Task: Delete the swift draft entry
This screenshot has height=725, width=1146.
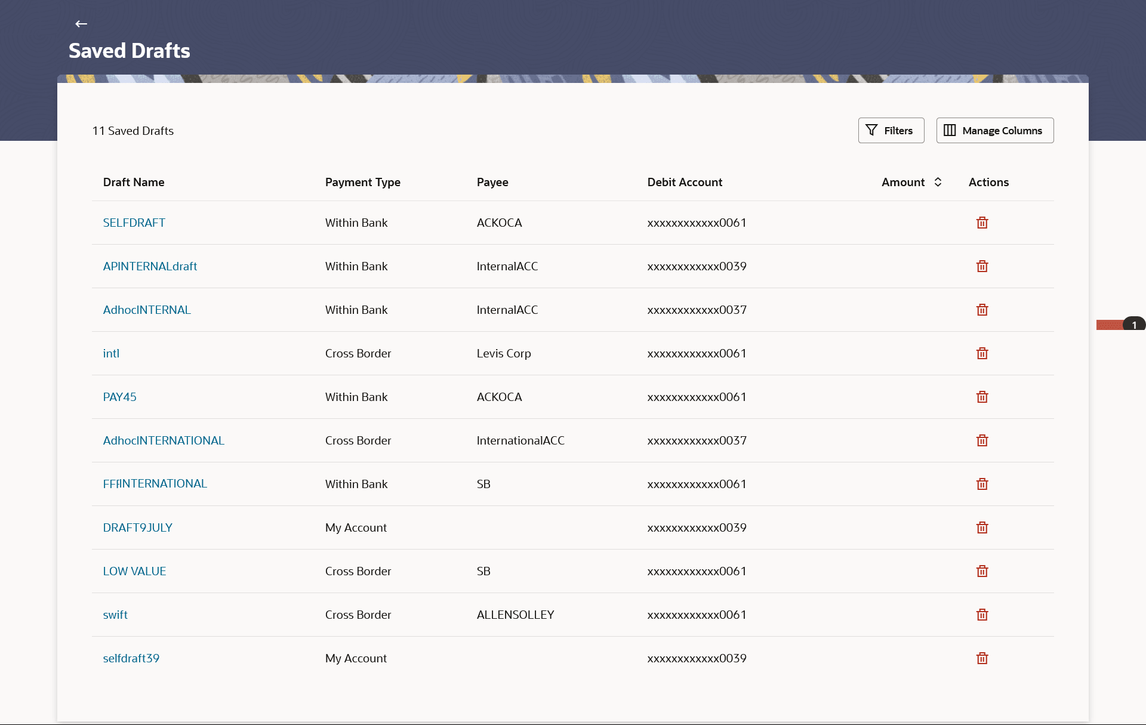Action: coord(982,615)
